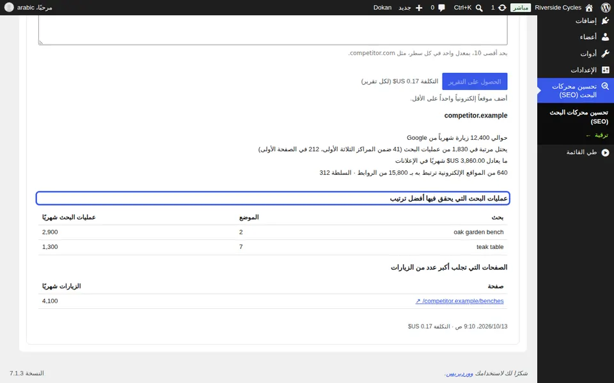Click the مباشر live status badge

tap(521, 8)
